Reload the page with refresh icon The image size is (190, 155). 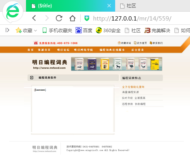point(59,18)
